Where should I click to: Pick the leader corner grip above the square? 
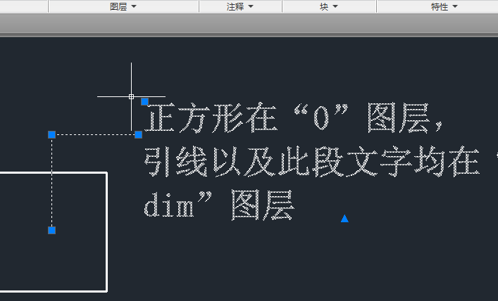[x=51, y=135]
